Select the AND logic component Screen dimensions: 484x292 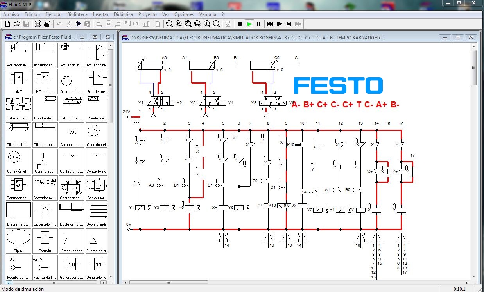(x=18, y=82)
